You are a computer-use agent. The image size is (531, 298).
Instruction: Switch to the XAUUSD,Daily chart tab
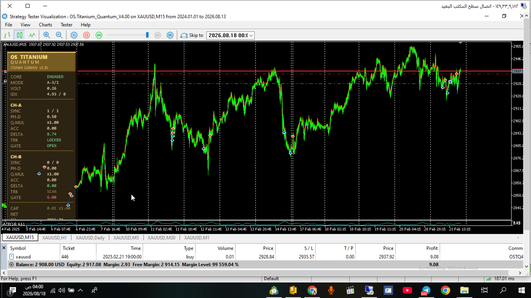point(90,238)
